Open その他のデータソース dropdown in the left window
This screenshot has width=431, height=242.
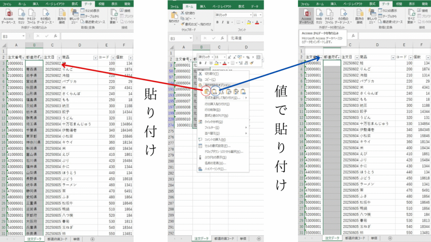click(x=45, y=17)
